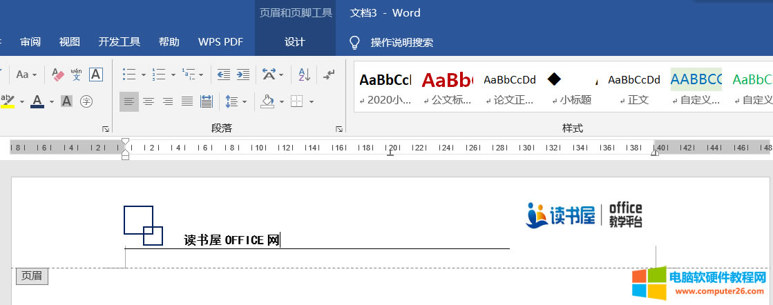Toggle justify text alignment
Image resolution: width=773 pixels, height=305 pixels.
[x=187, y=101]
